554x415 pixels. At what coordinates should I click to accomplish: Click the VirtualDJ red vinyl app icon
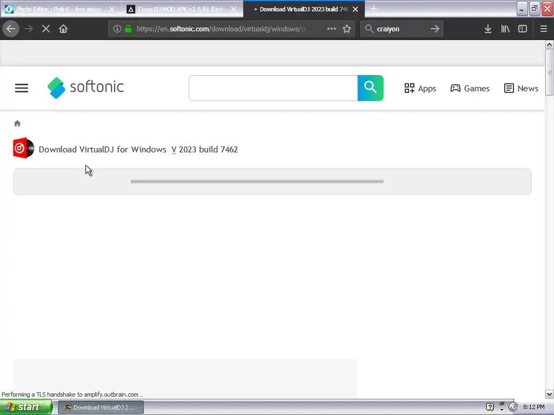(24, 148)
